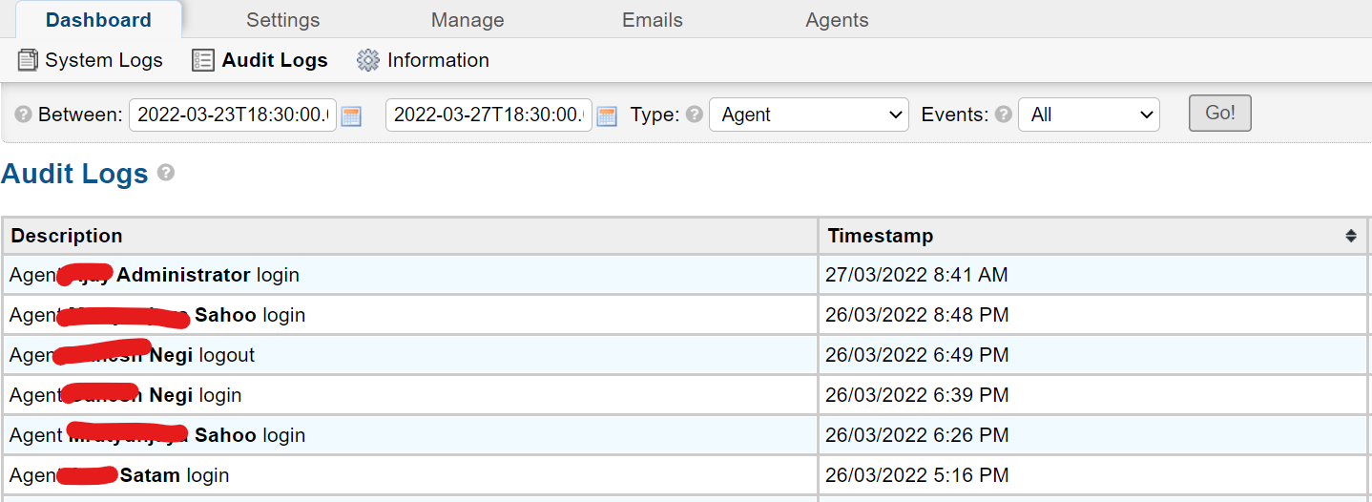
Task: Click the help icon beside the Audit Logs heading
Action: click(x=166, y=173)
